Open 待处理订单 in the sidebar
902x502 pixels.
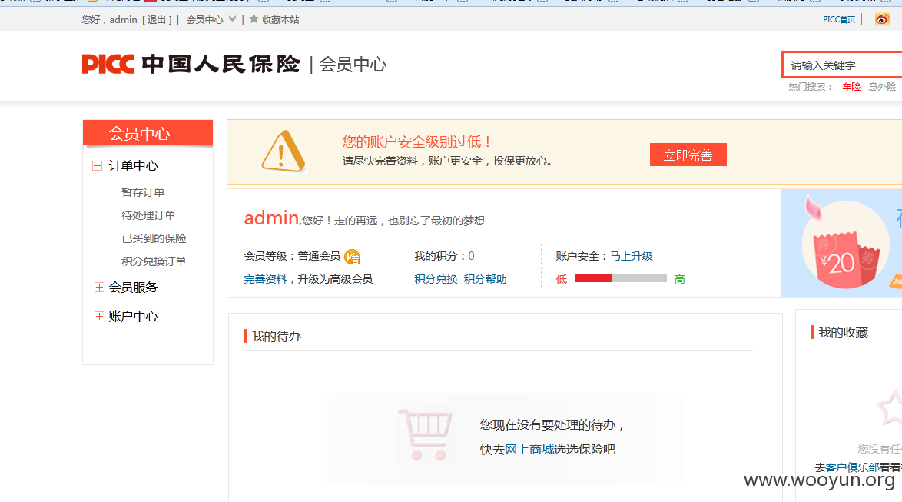coord(148,215)
